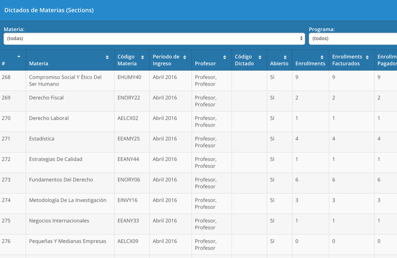
Task: Click Enrollments value 6 for Fundamentos Del Derecho
Action: pyautogui.click(x=297, y=180)
